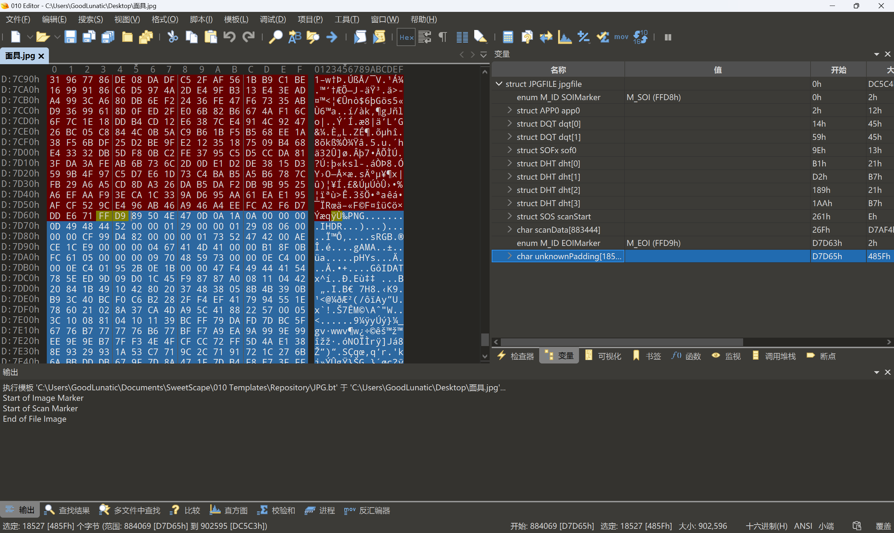Click the checksum checkmark toolbar icon
Viewport: 894px width, 533px height.
point(602,37)
